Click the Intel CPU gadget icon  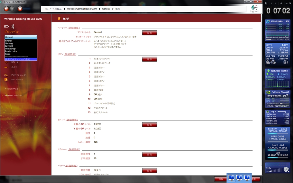[x=268, y=21]
